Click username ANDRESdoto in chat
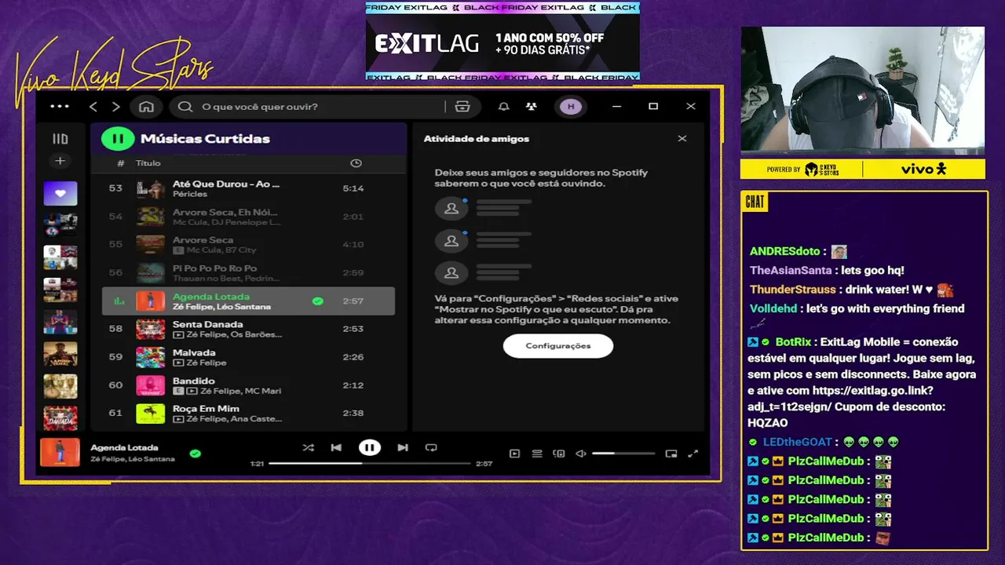 point(784,252)
